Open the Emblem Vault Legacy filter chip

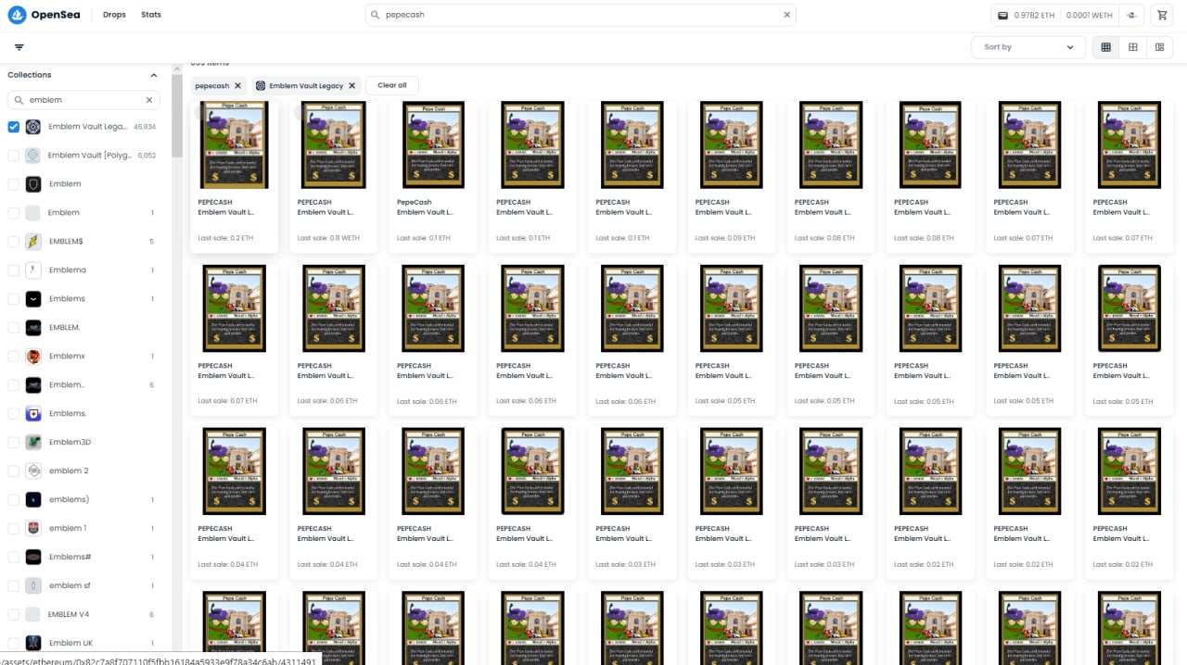coord(306,85)
